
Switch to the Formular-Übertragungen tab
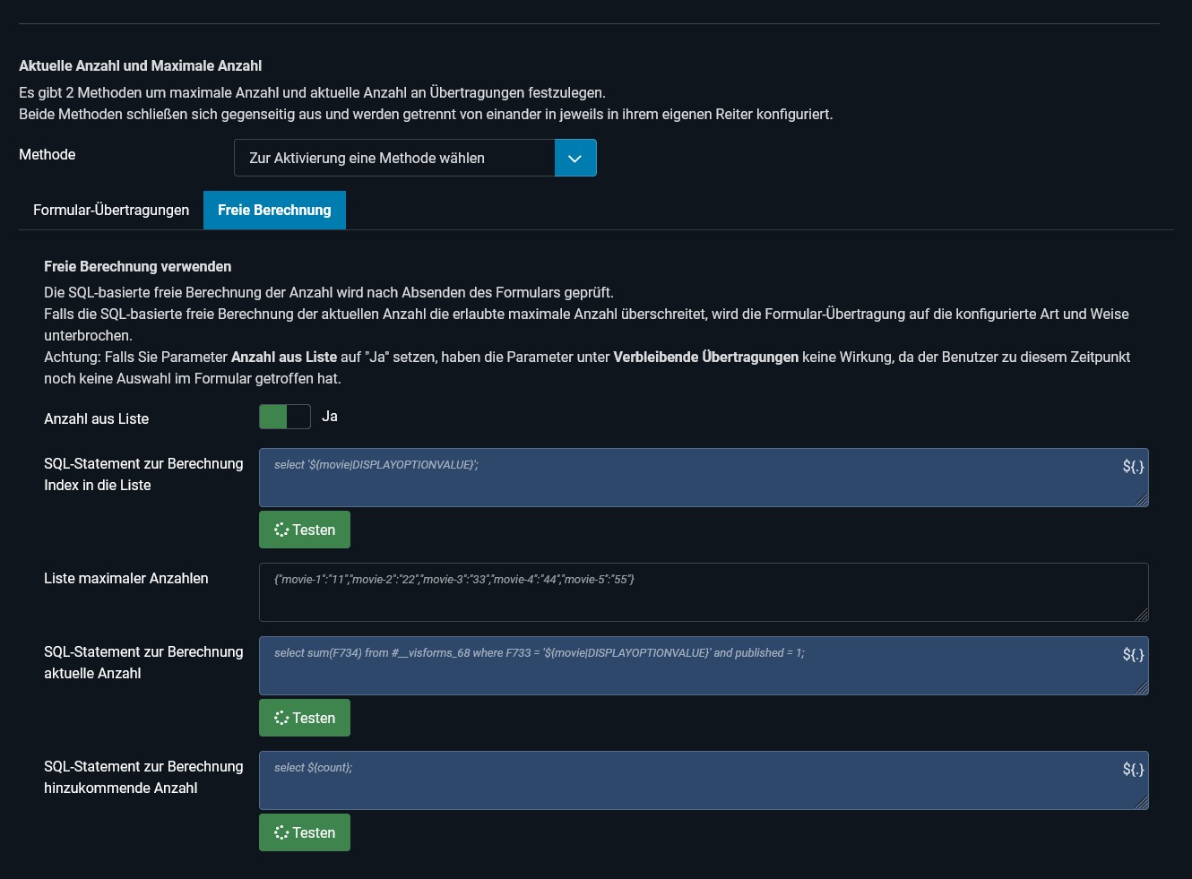coord(111,211)
